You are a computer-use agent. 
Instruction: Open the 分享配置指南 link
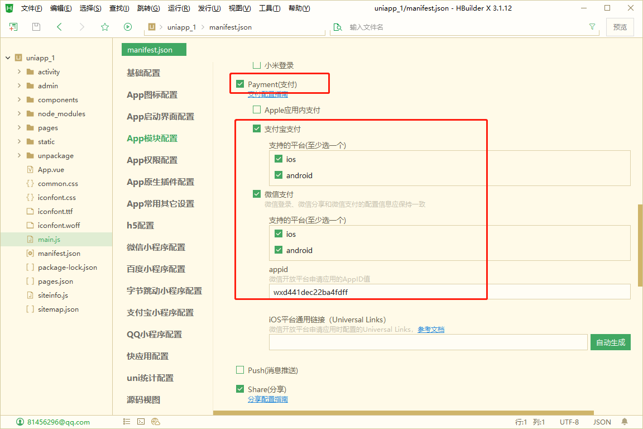[268, 399]
